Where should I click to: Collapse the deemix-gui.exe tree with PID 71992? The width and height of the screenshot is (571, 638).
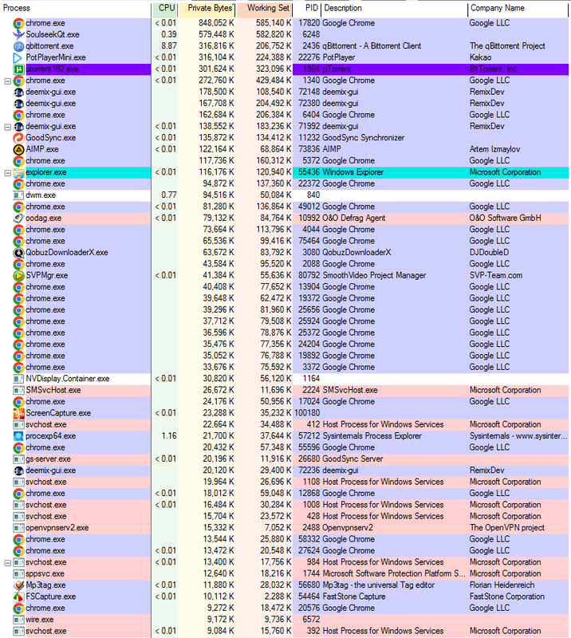(7, 127)
